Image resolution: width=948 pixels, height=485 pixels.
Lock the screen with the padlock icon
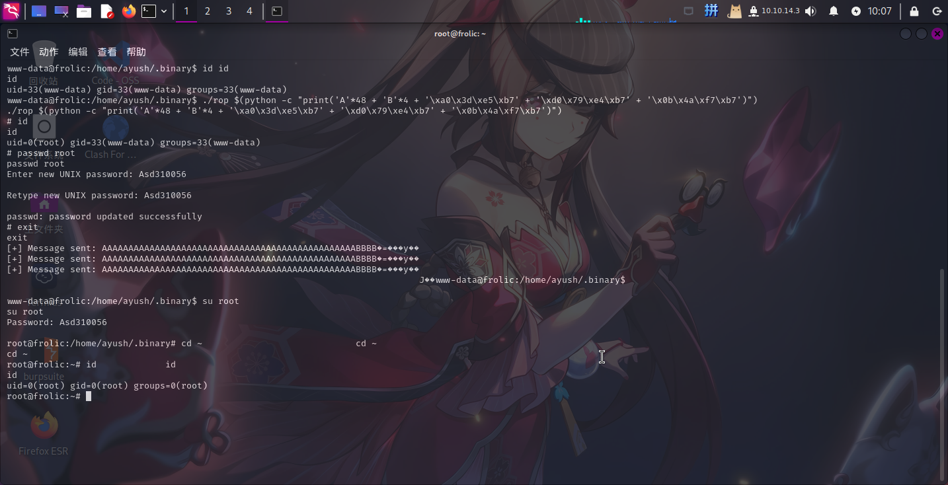tap(914, 11)
